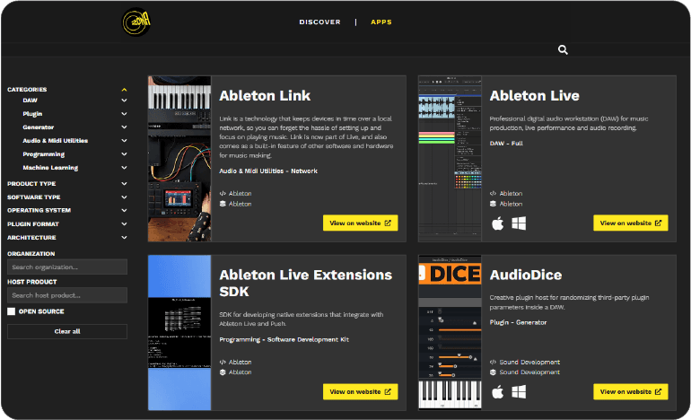Expand the Plugin category
The height and width of the screenshot is (420, 691).
124,114
